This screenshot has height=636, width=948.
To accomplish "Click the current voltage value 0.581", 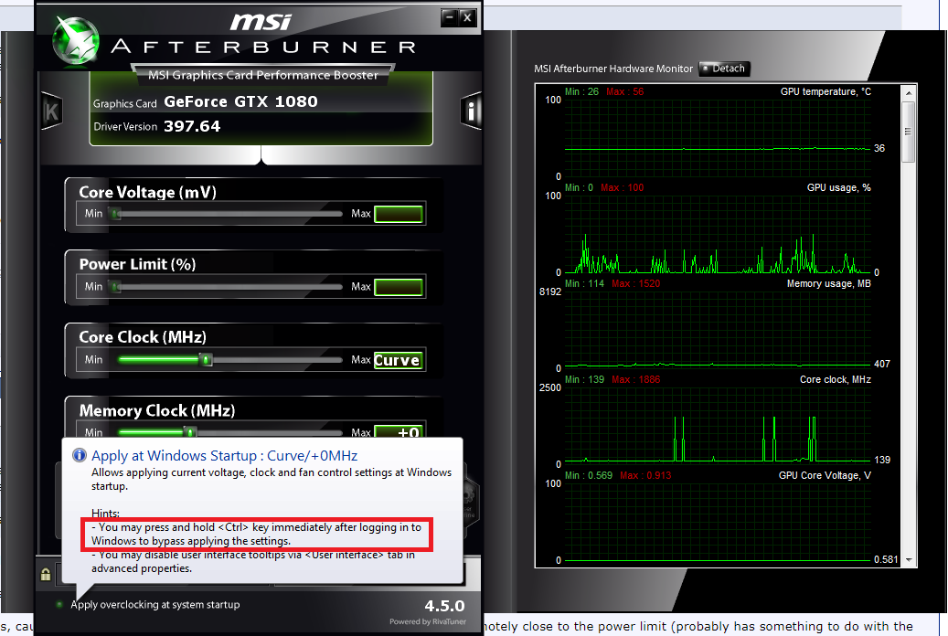I will point(886,560).
